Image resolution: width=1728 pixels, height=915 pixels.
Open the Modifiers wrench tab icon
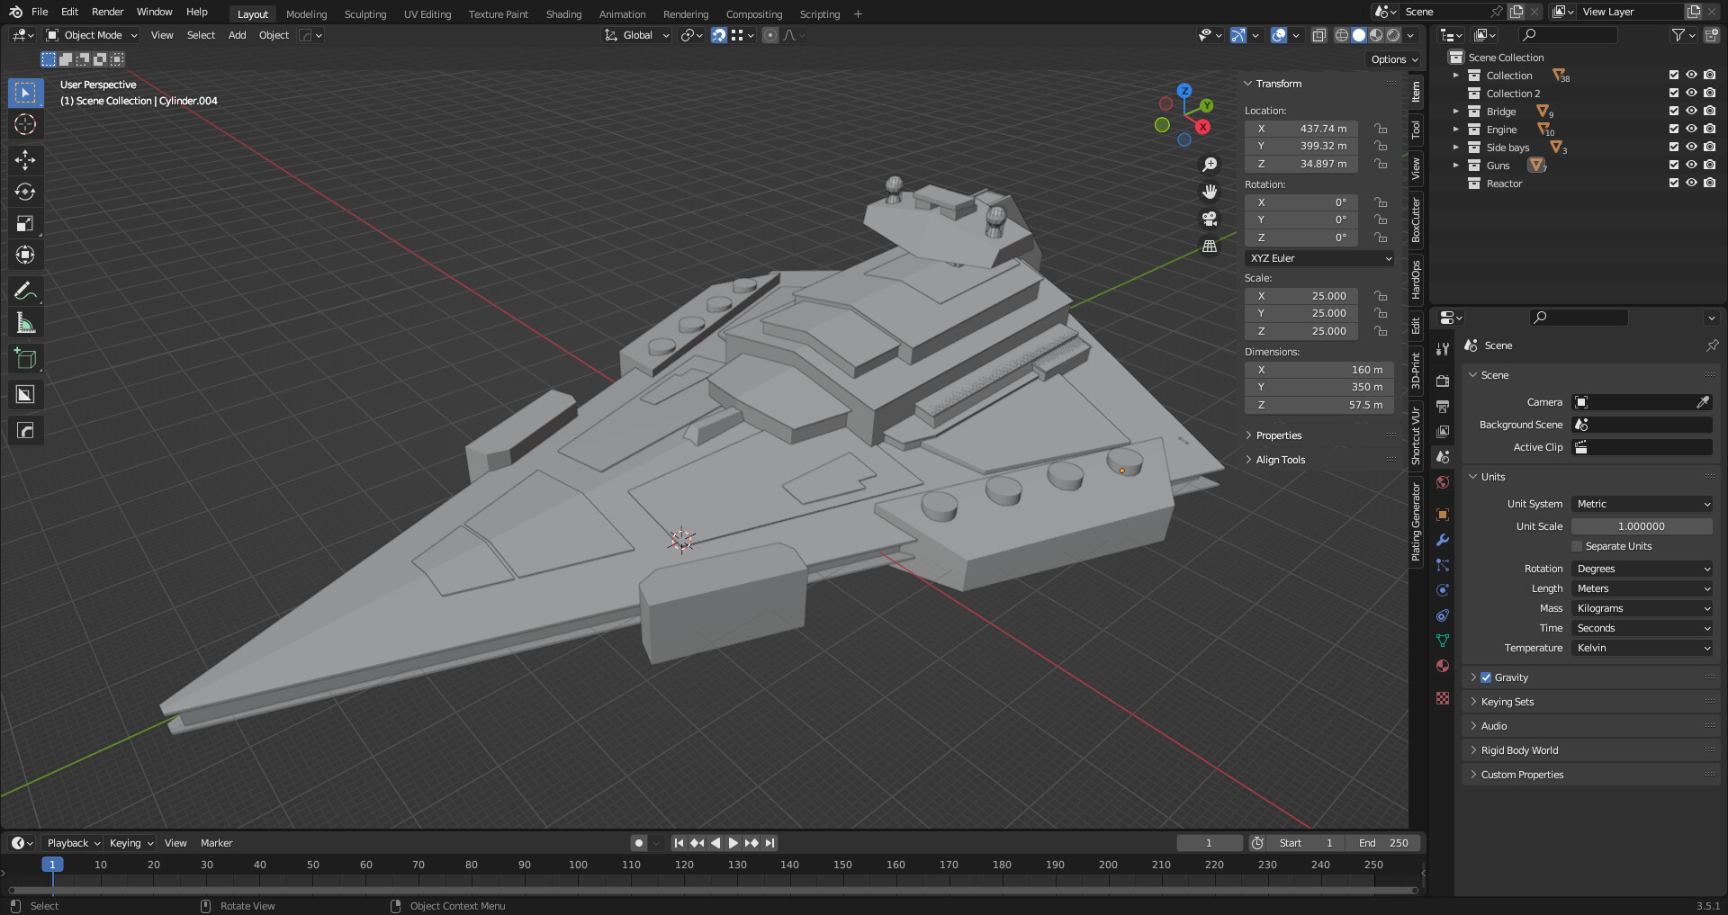pyautogui.click(x=1443, y=540)
